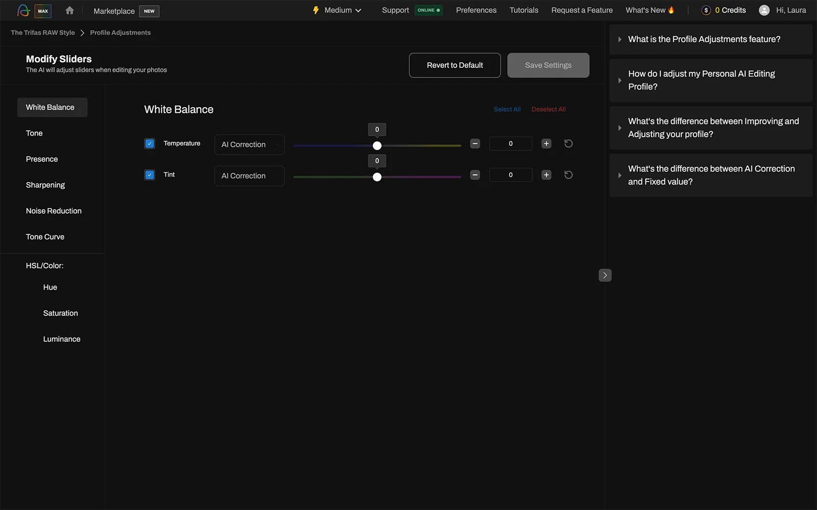The height and width of the screenshot is (510, 817).
Task: Click the Deselect All link
Action: coord(548,109)
